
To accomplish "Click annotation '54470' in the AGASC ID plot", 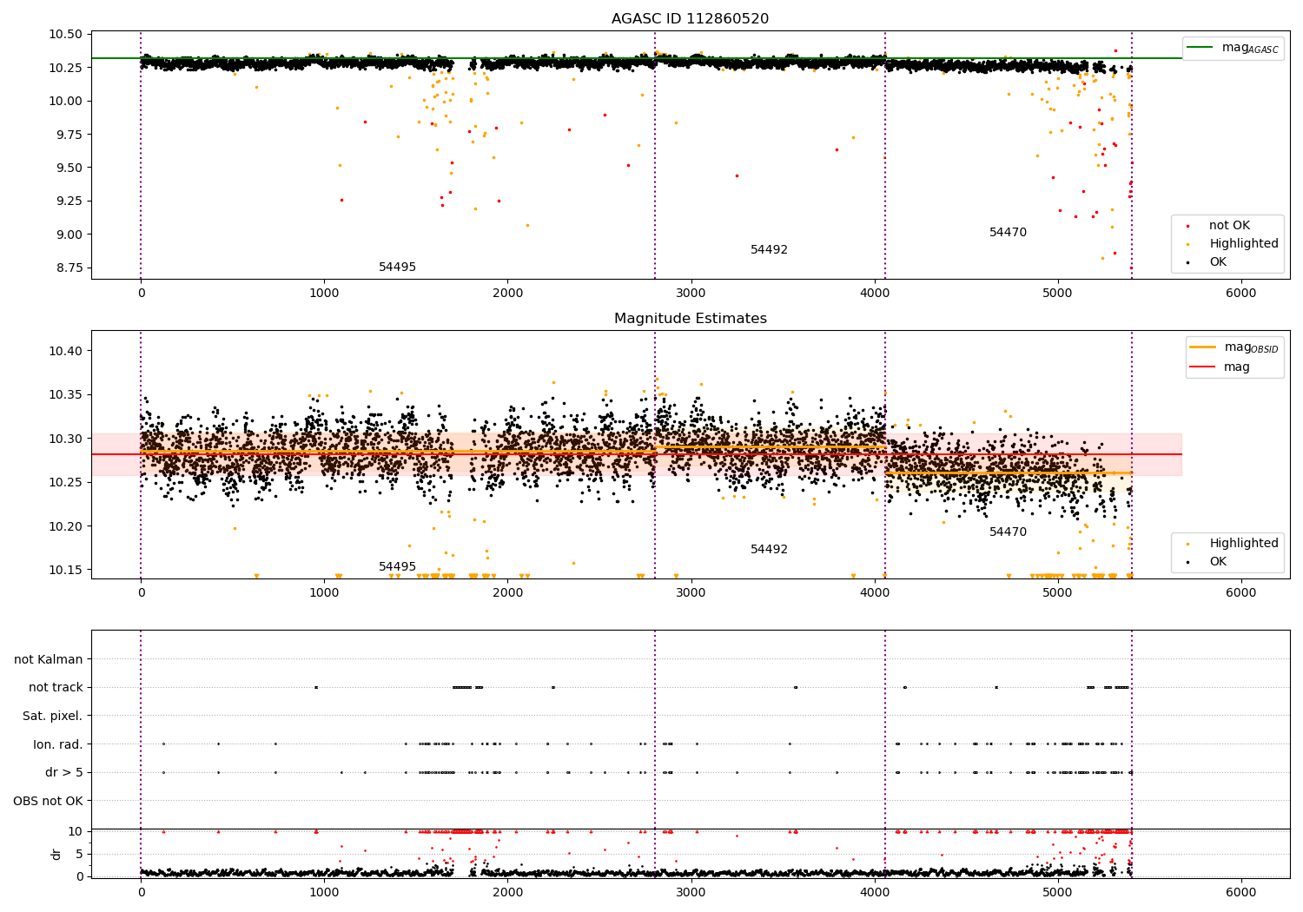I will click(x=1008, y=233).
